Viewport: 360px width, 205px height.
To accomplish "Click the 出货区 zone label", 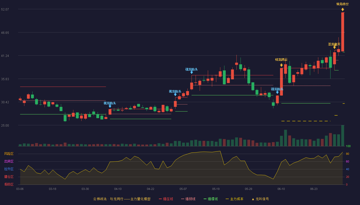I will pos(9,161).
